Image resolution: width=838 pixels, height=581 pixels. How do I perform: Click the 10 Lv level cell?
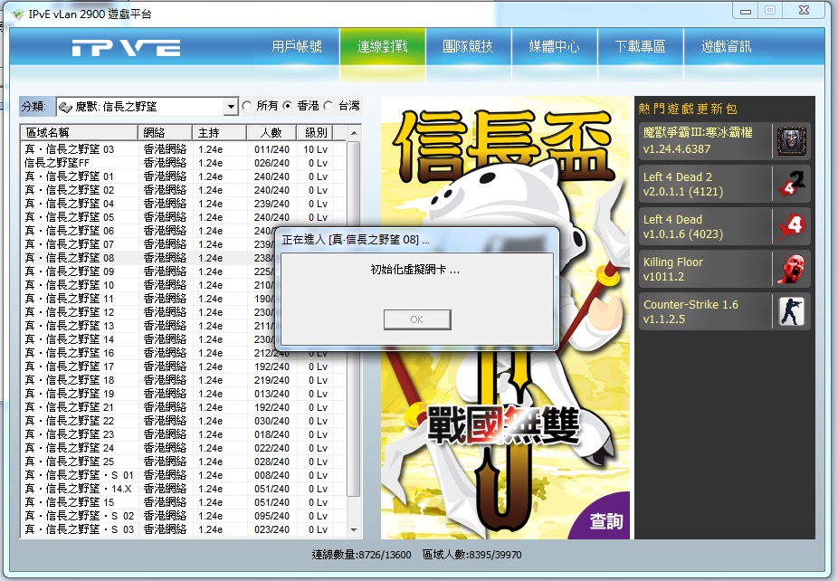315,149
